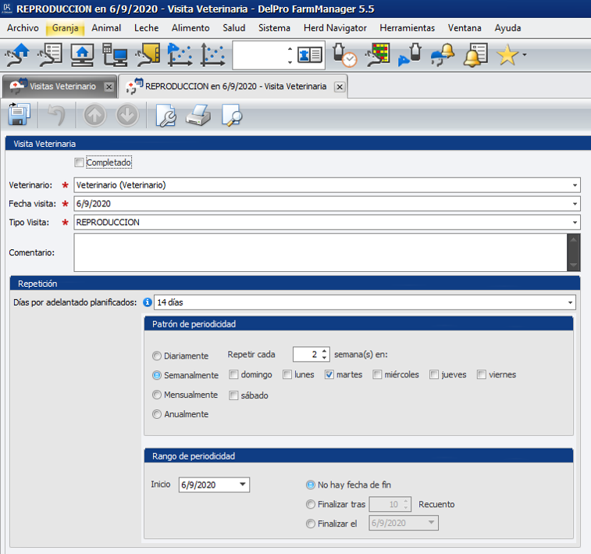Click into the Comentario text box
591x554 pixels.
click(x=320, y=253)
